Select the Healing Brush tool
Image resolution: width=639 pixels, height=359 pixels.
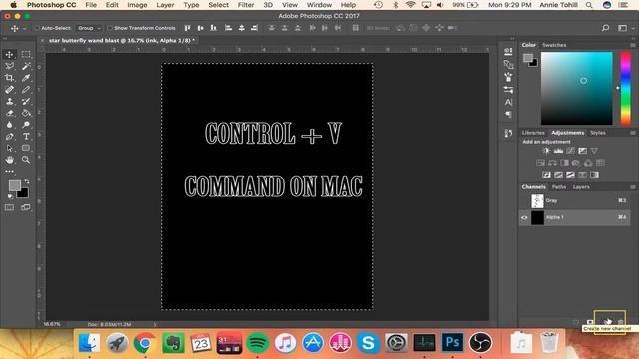[9, 89]
